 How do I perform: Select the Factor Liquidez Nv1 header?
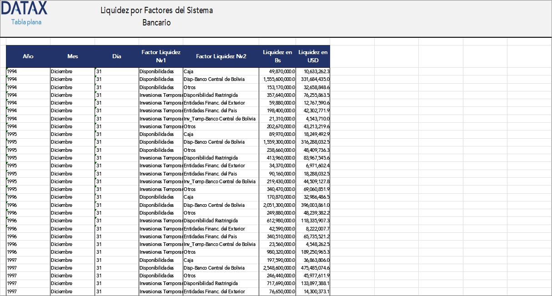point(161,56)
